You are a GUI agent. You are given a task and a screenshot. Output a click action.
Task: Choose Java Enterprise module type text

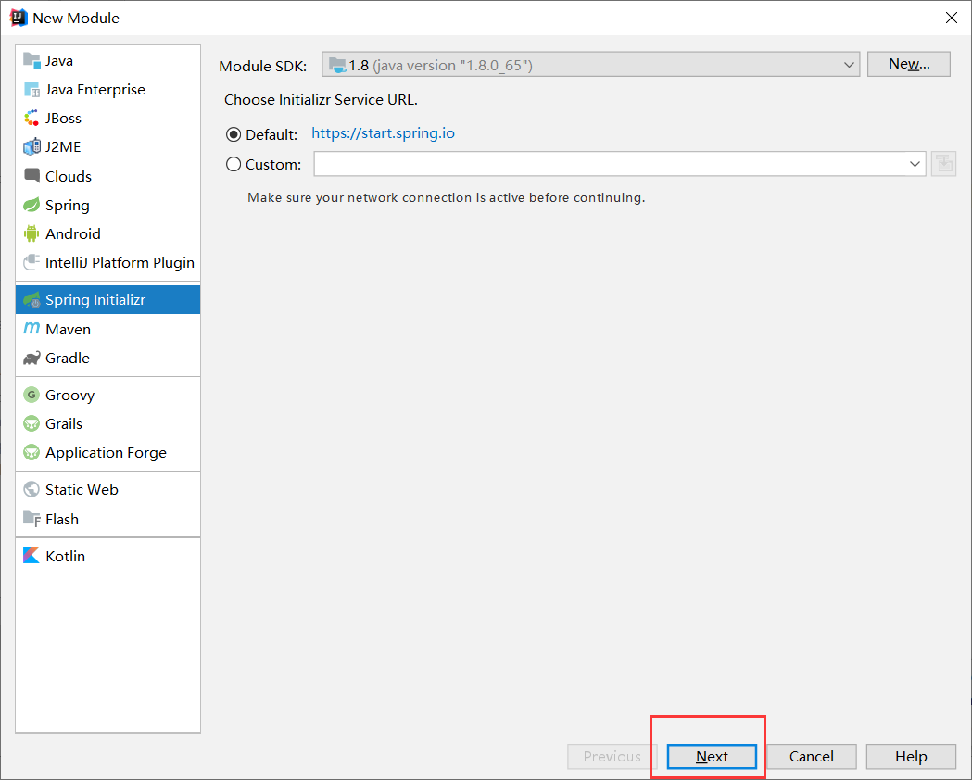(95, 89)
